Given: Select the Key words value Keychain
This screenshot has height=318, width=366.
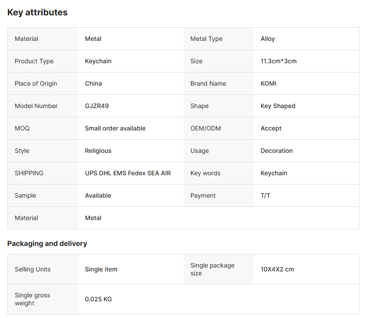Looking at the screenshot, I should pyautogui.click(x=273, y=173).
